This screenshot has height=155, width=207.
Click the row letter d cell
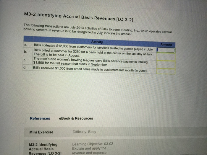(x=25, y=68)
